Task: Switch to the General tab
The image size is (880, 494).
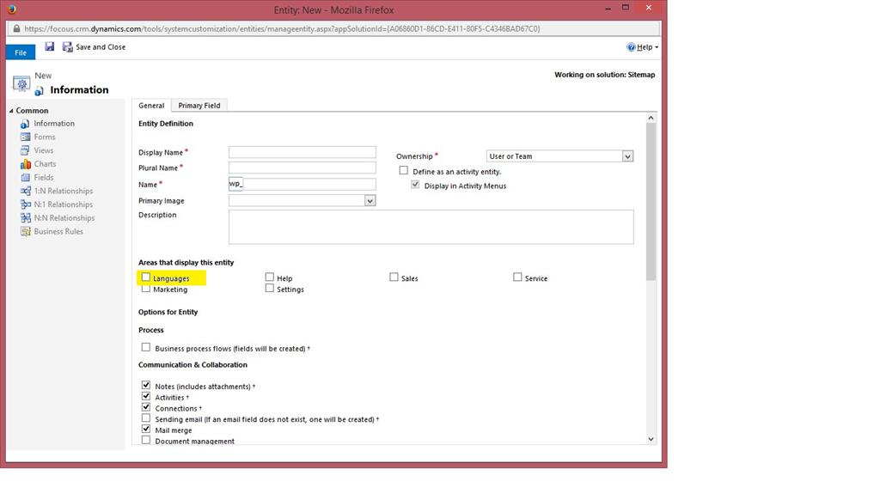Action: click(x=151, y=106)
